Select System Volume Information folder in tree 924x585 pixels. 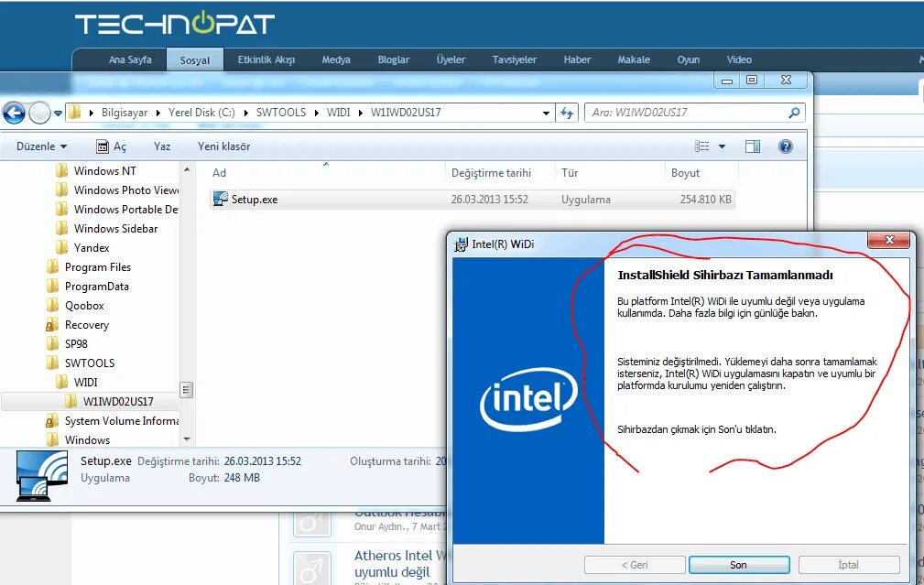point(122,420)
